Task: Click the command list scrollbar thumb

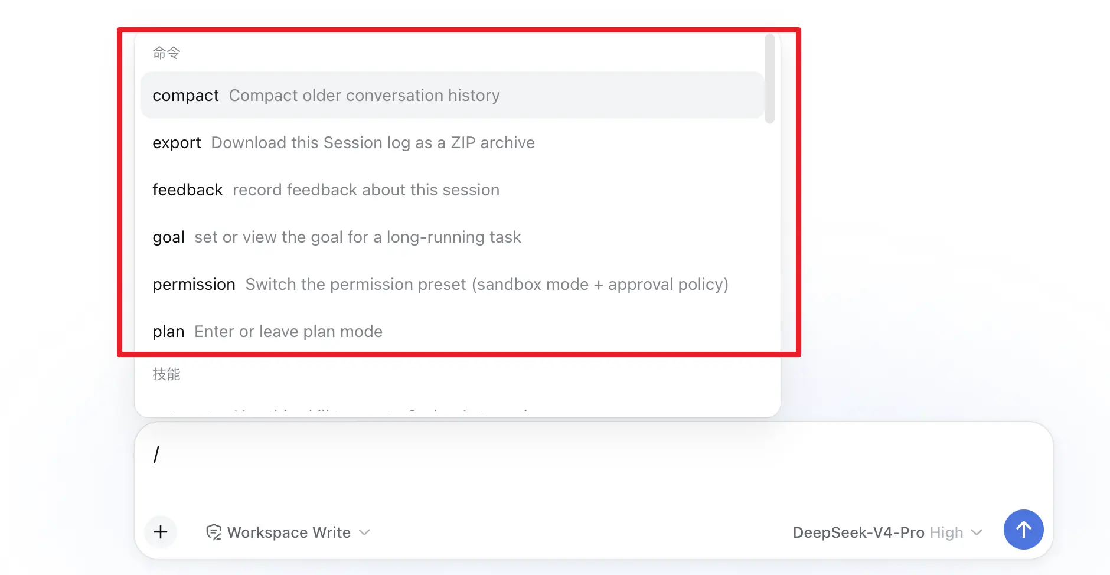Action: click(x=769, y=79)
